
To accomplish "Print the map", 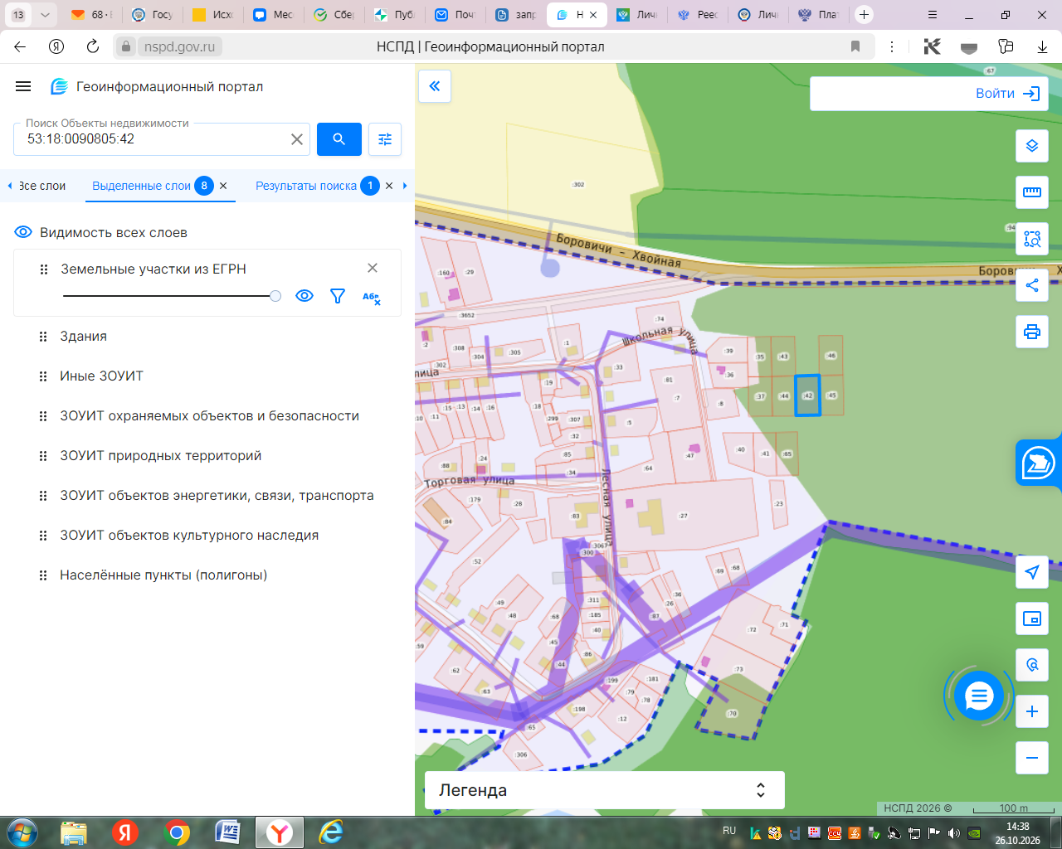I will click(1032, 332).
